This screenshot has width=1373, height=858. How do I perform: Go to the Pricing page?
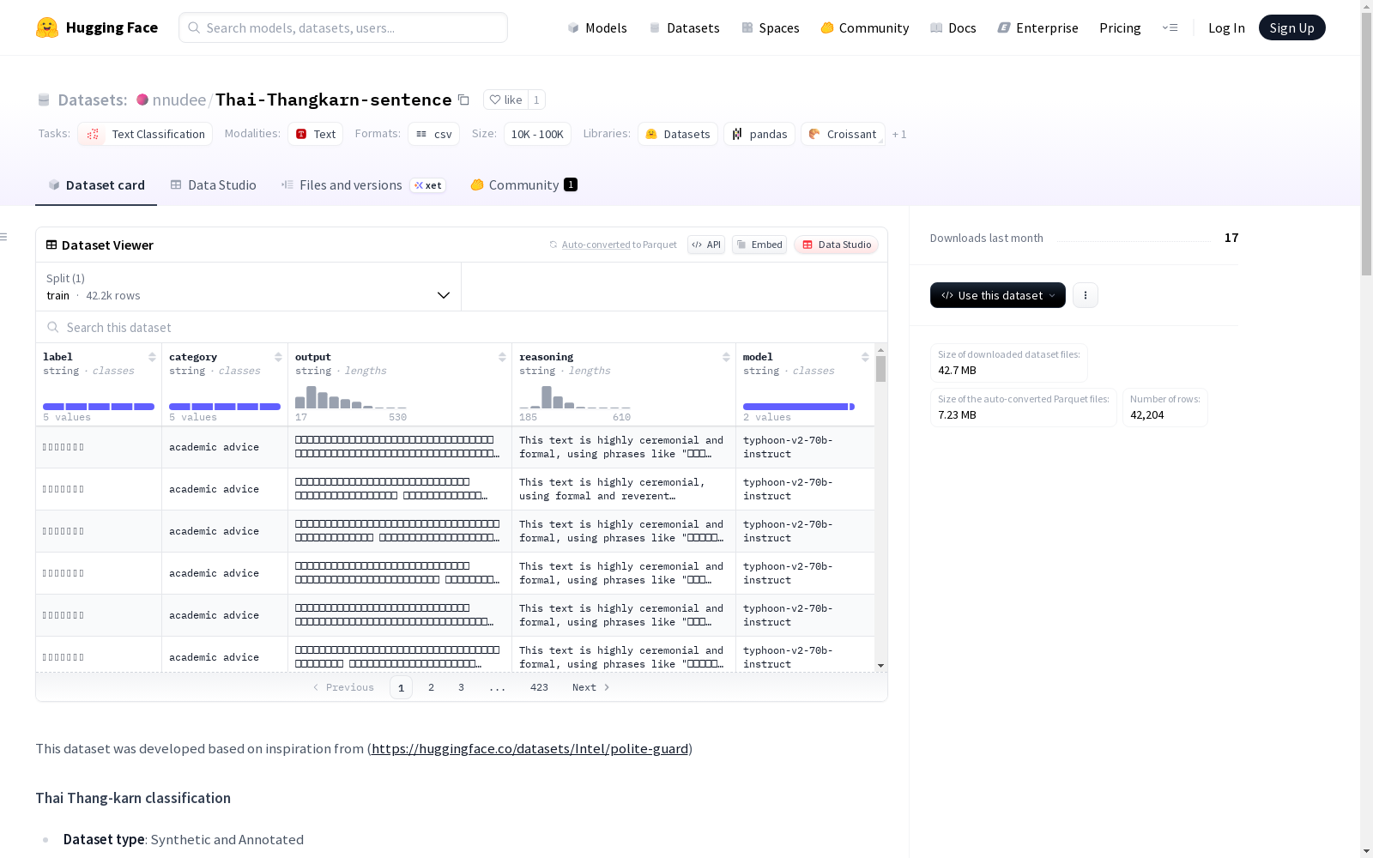(x=1120, y=27)
